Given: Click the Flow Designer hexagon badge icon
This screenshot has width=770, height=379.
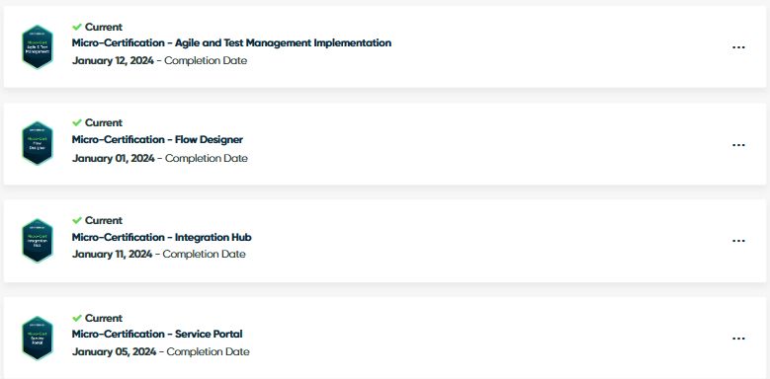Looking at the screenshot, I should [x=38, y=143].
